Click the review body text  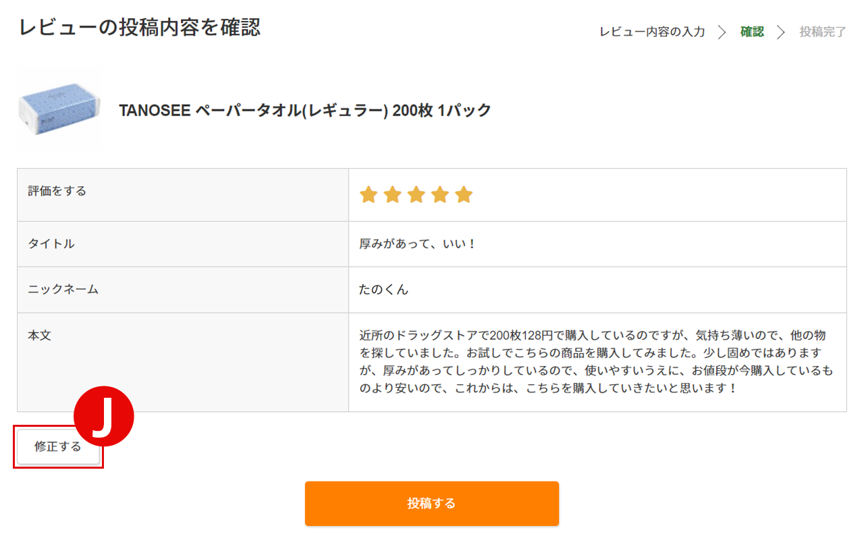(597, 362)
